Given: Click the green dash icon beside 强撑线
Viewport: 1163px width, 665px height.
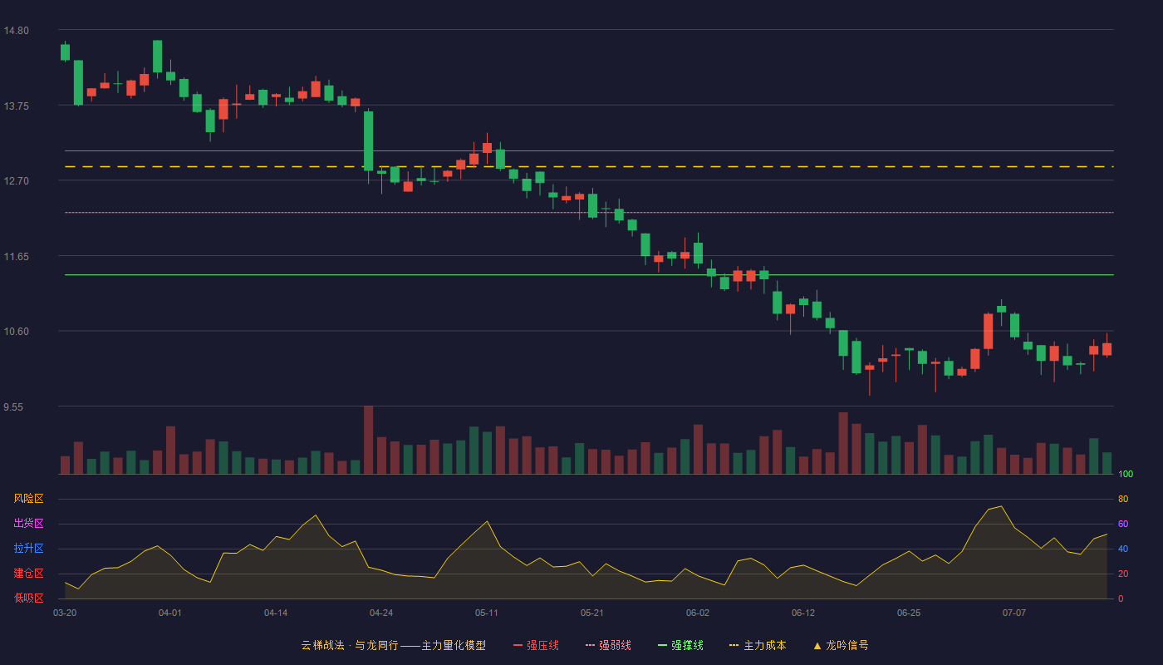Looking at the screenshot, I should [x=663, y=645].
